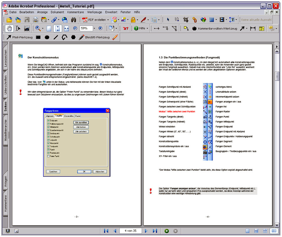
Task: Select the chain Link tool
Action: [194, 20]
